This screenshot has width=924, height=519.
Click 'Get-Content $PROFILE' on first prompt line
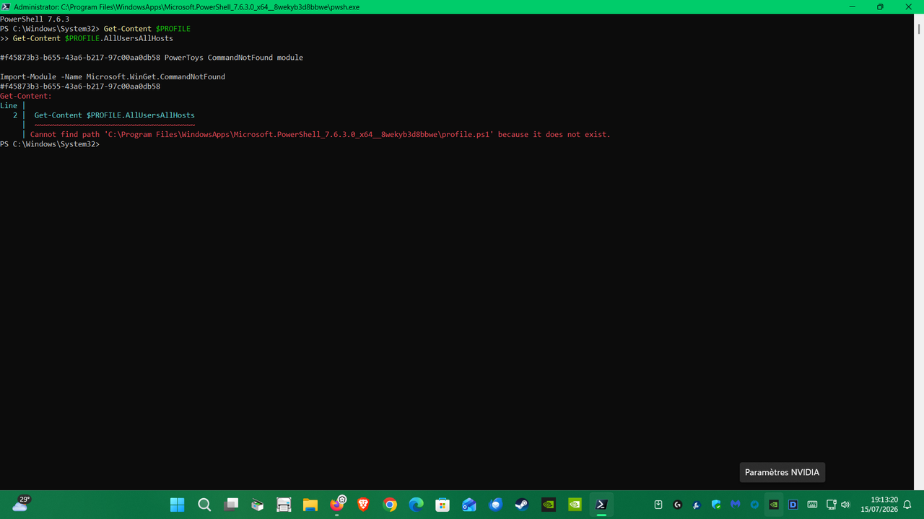click(147, 28)
